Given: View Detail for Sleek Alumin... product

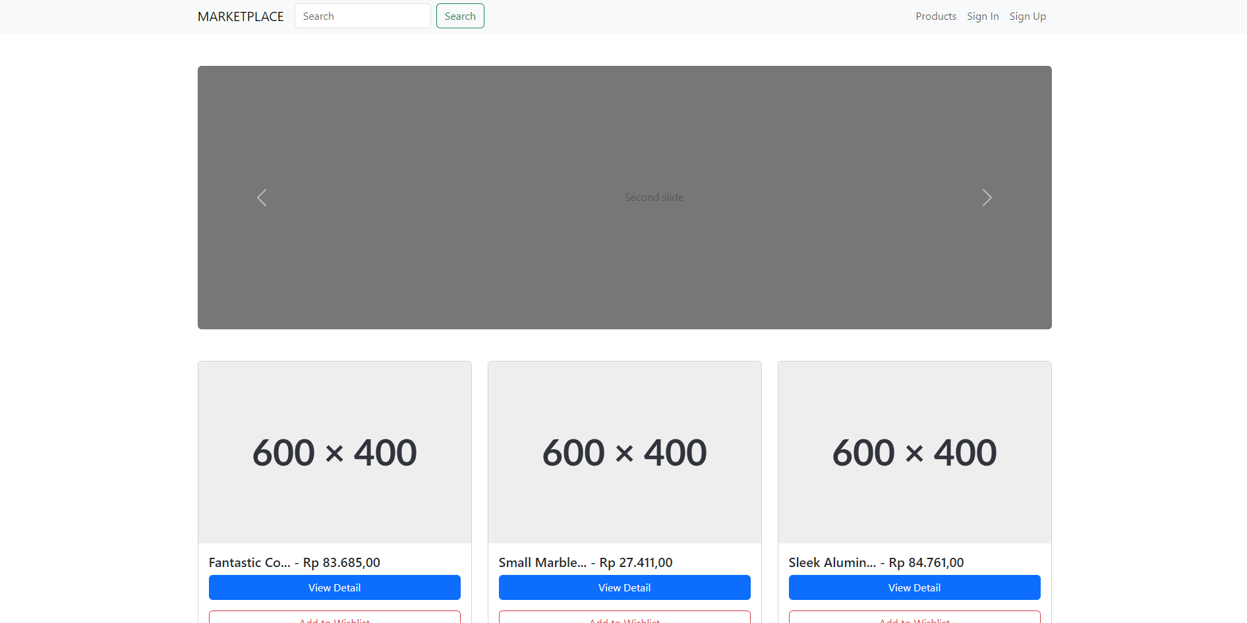Looking at the screenshot, I should coord(915,587).
